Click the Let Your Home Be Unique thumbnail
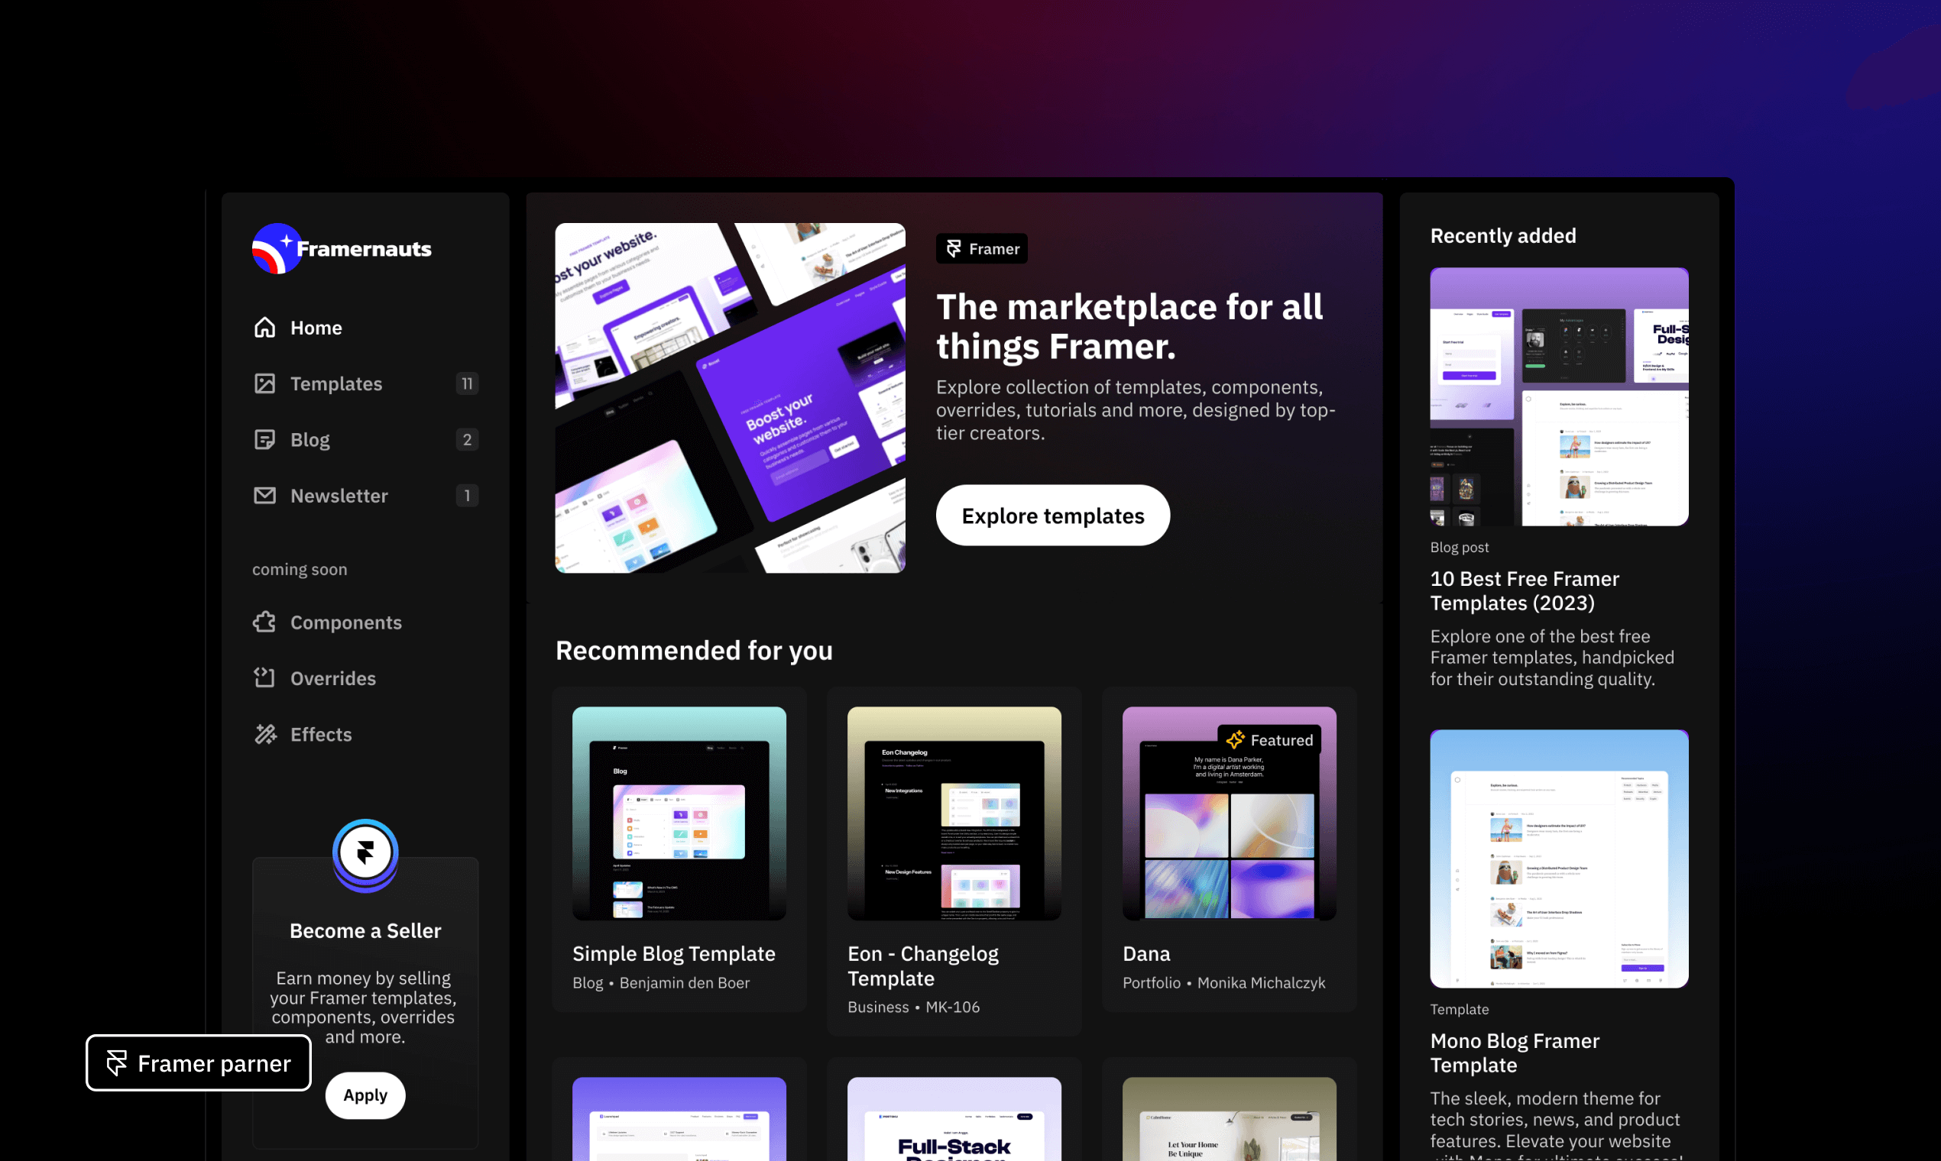1941x1161 pixels. click(x=1230, y=1120)
